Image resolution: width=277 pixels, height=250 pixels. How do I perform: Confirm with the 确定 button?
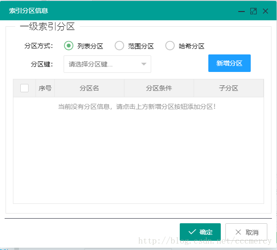click(200, 232)
